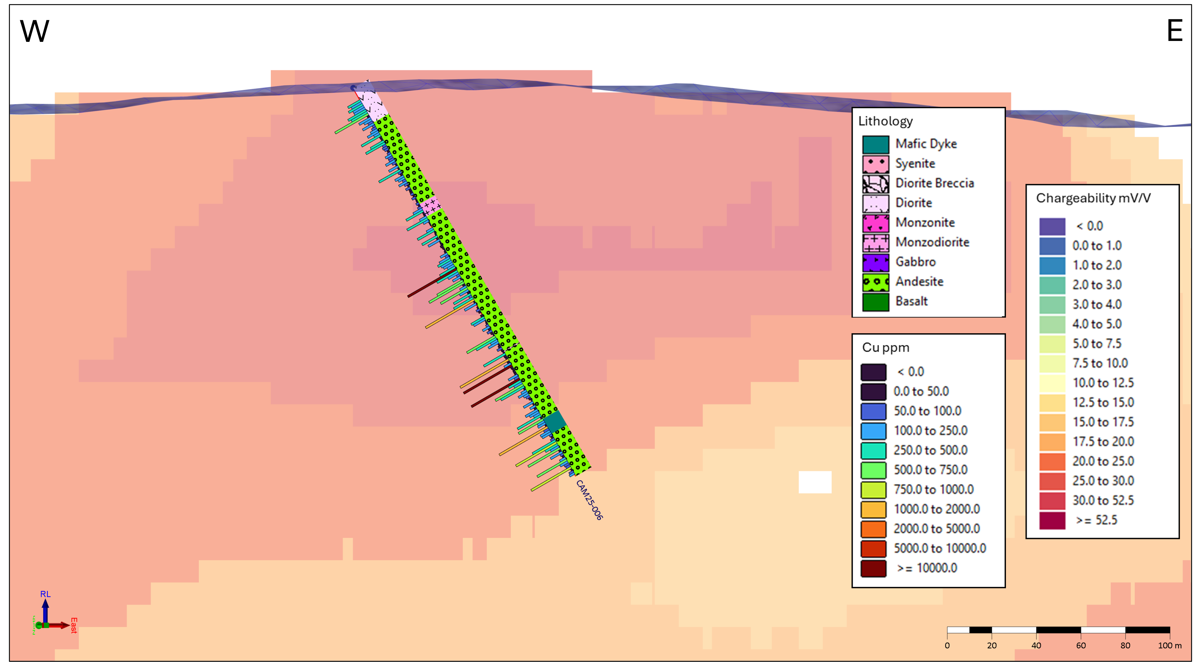This screenshot has width=1204, height=662.
Task: Click the >= 52.5 chargeability swatch
Action: 1052,520
